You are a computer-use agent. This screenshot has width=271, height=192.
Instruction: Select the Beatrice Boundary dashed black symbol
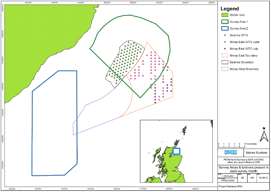point(225,62)
